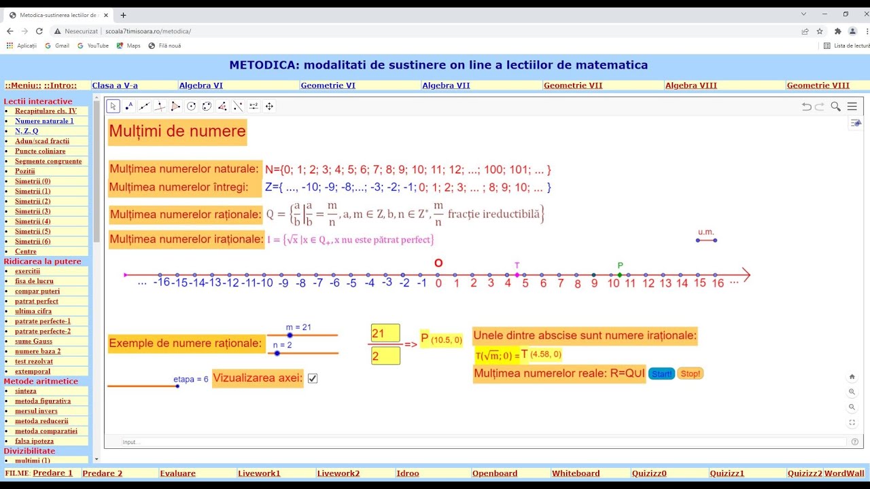Open the Predare 1 film link
The height and width of the screenshot is (489, 870).
52,473
